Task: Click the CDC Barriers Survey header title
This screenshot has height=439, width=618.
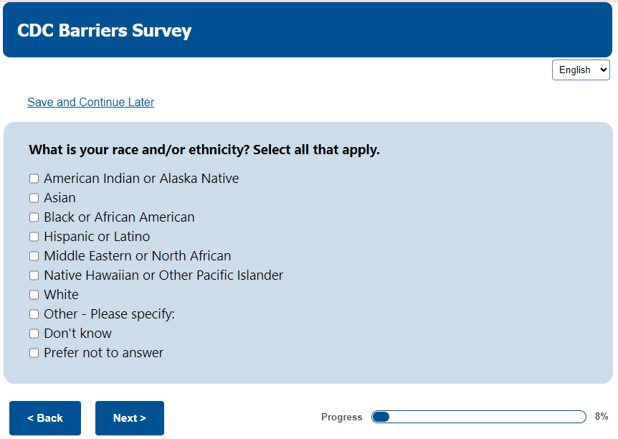Action: pyautogui.click(x=105, y=31)
